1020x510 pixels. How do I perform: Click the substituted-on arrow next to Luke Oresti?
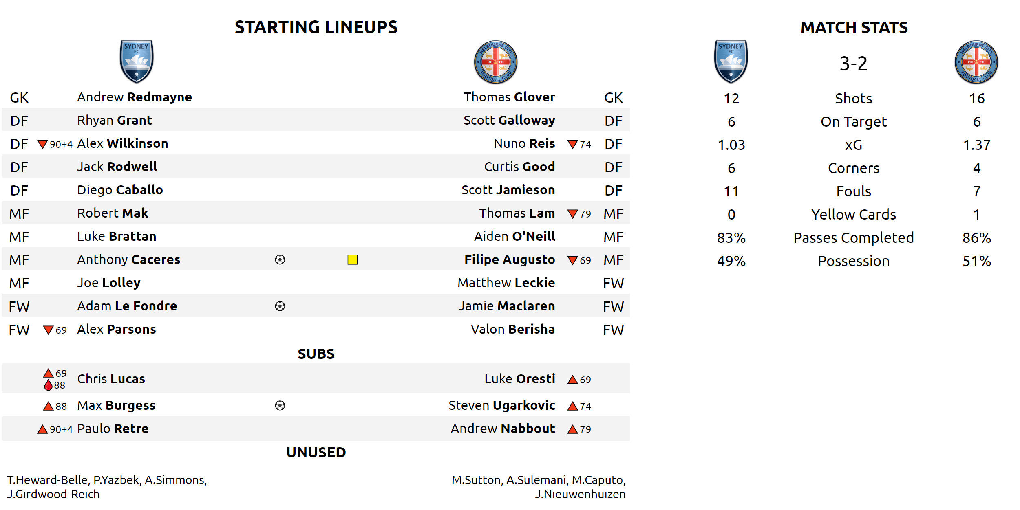click(x=572, y=380)
